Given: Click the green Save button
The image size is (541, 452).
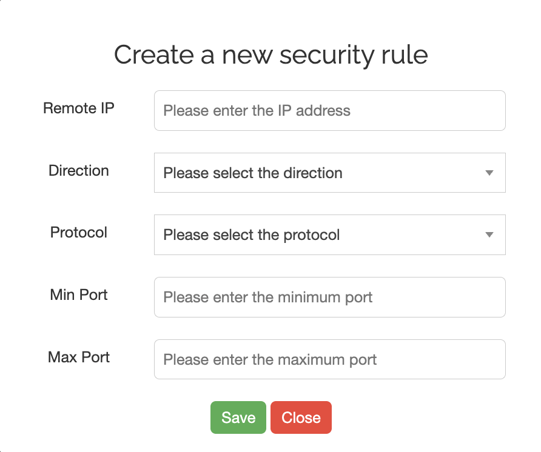Looking at the screenshot, I should [238, 417].
